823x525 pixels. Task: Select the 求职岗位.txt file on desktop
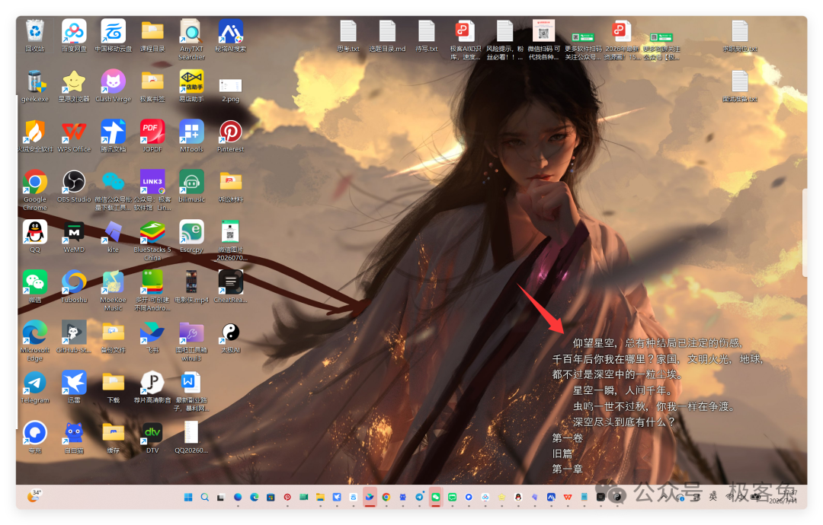click(740, 36)
